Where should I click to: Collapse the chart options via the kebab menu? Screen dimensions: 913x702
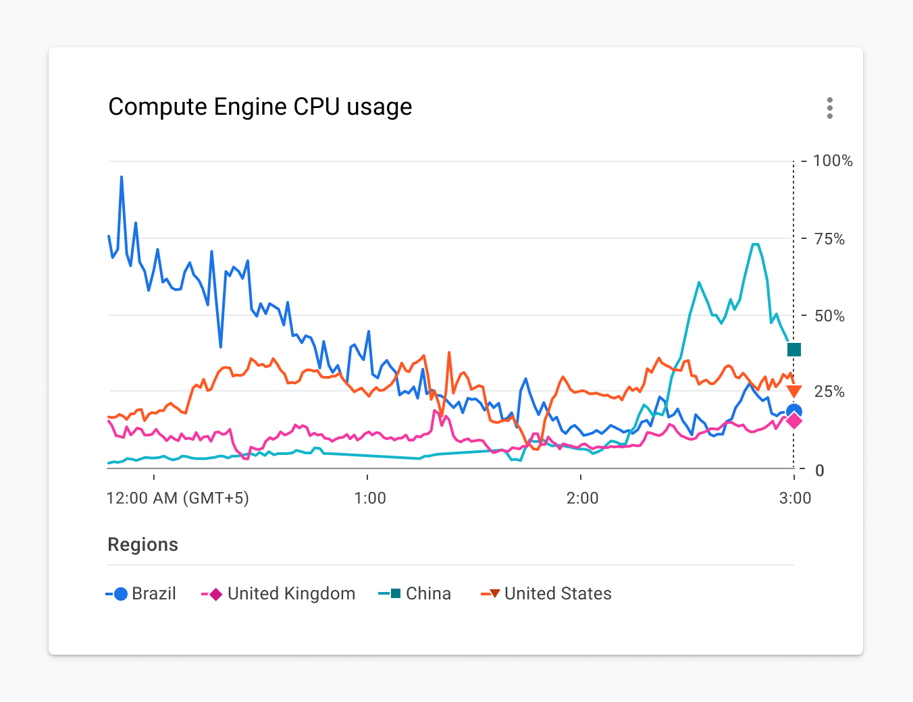tap(829, 107)
